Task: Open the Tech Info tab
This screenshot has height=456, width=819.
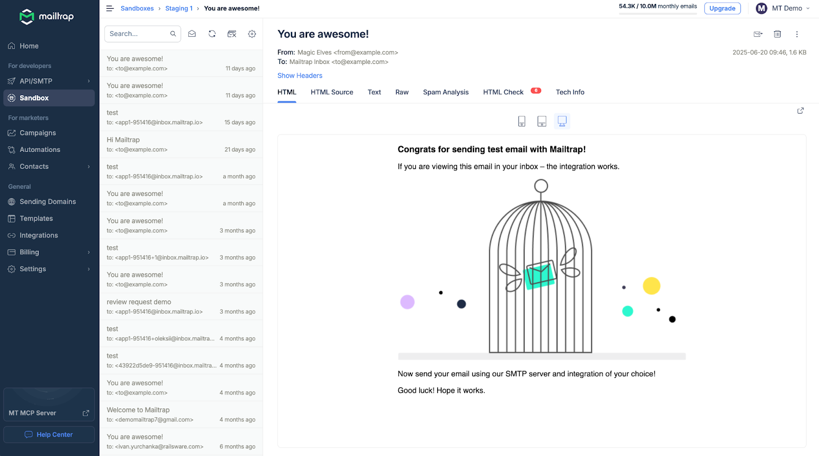Action: (570, 92)
